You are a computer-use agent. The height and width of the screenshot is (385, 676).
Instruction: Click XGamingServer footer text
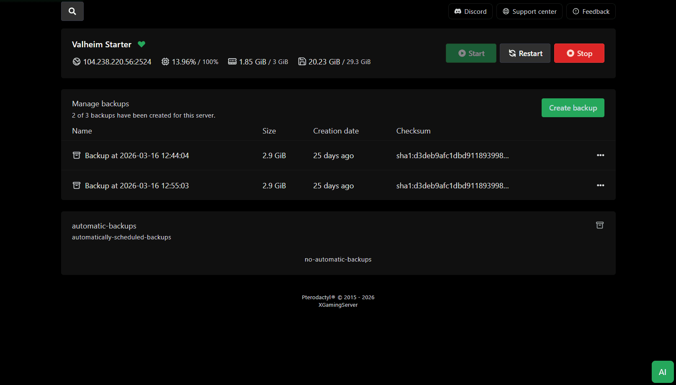click(338, 305)
